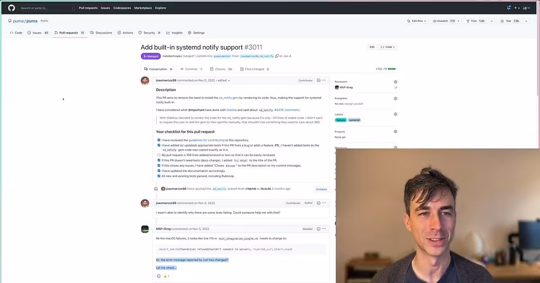
Task: Open the Sidekiq link
Action: [x=231, y=110]
